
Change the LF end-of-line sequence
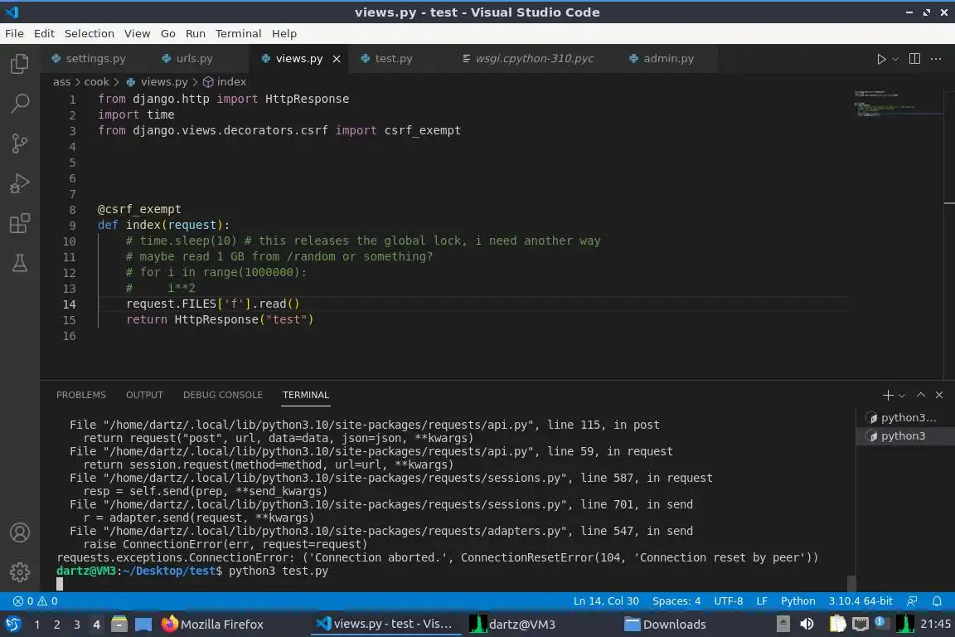[x=761, y=601]
